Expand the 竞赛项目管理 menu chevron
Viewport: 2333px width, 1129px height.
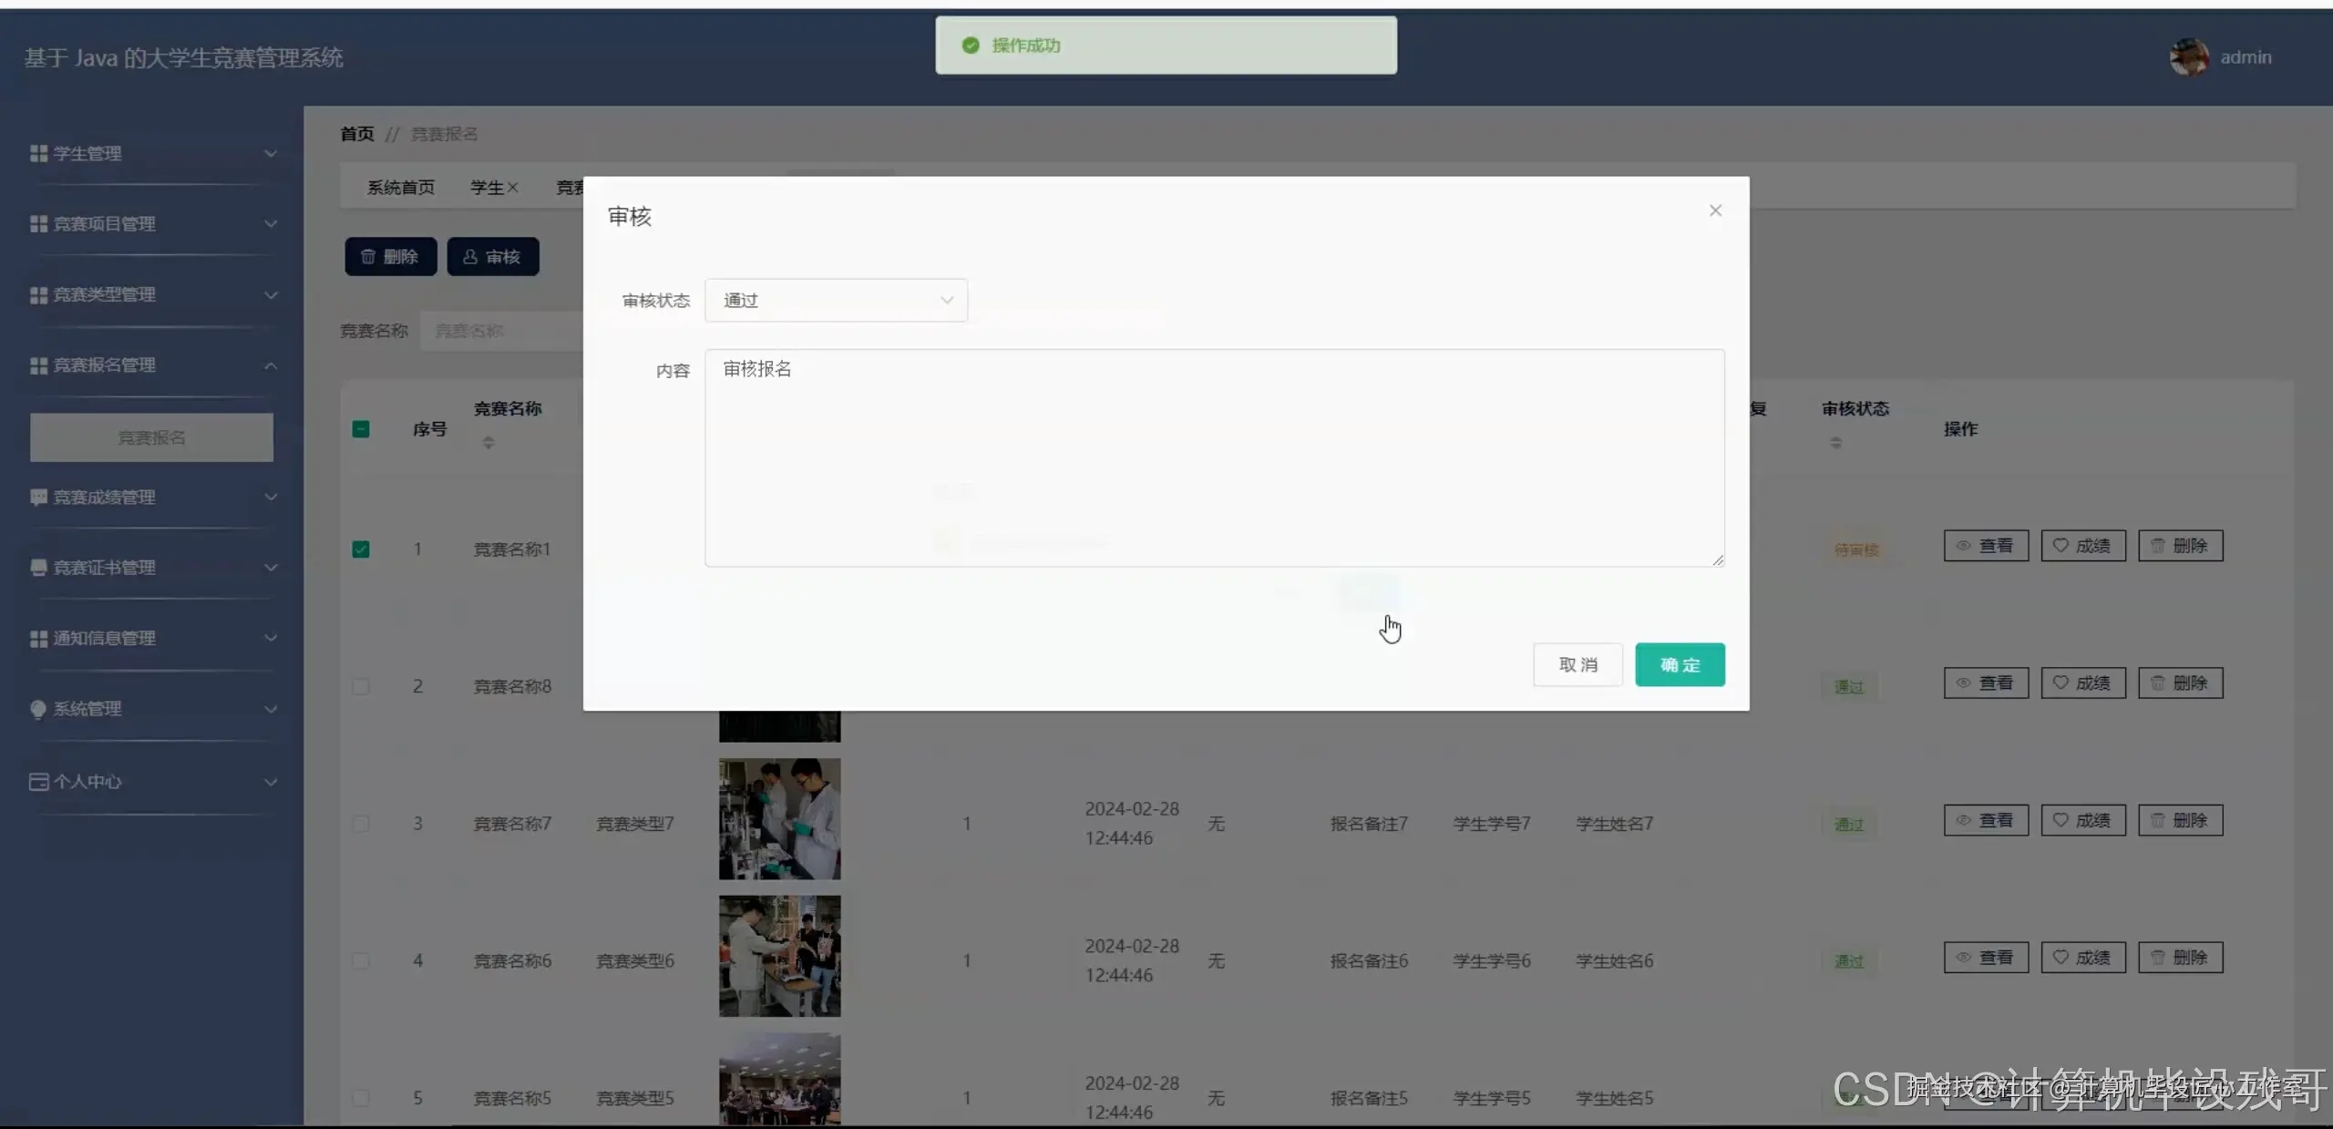coord(271,224)
